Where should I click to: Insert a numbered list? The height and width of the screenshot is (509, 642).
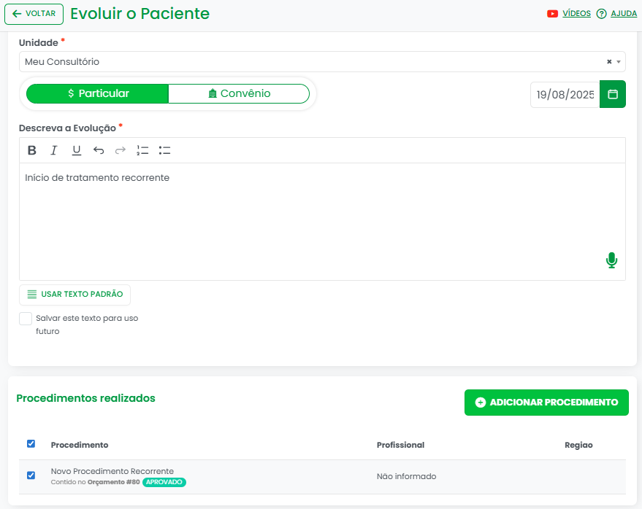point(142,151)
